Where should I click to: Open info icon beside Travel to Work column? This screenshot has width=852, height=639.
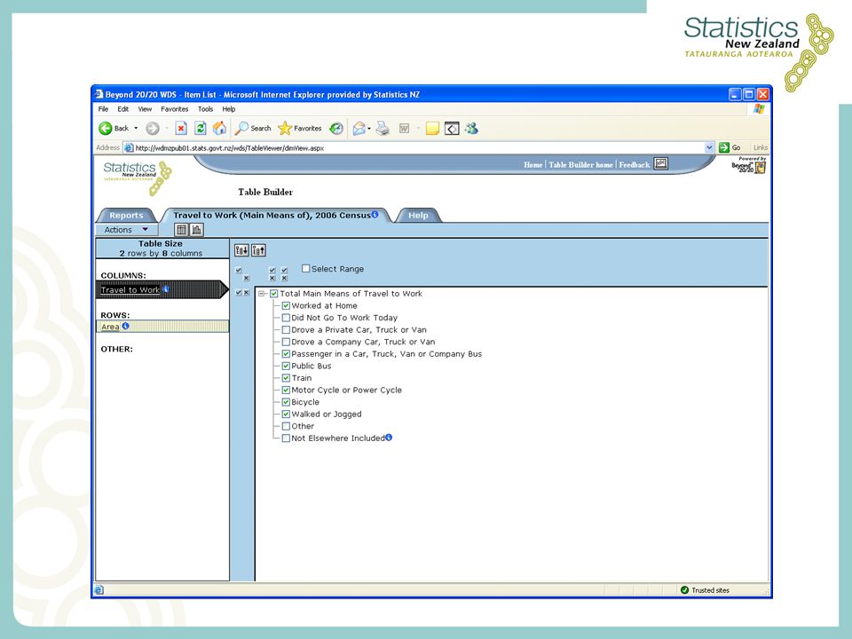pyautogui.click(x=166, y=289)
